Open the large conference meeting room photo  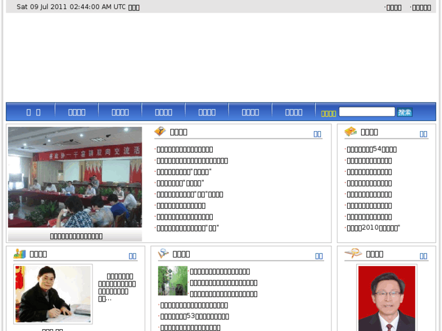click(x=75, y=177)
